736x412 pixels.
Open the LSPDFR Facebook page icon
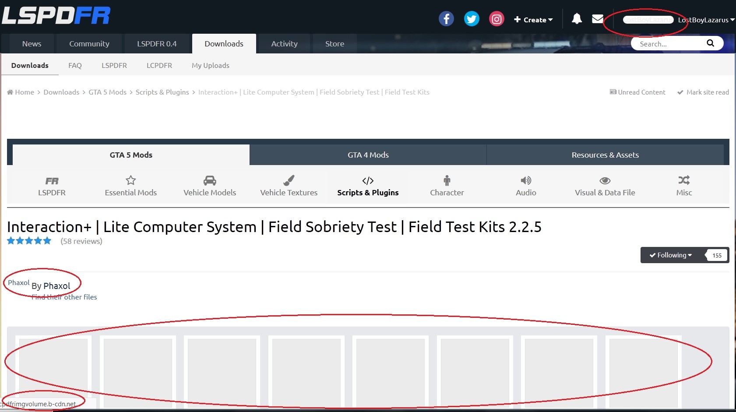pos(446,19)
